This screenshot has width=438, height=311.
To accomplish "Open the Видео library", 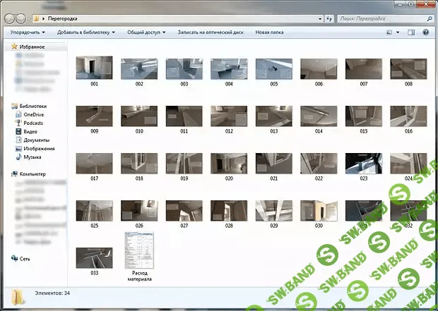I will (x=30, y=131).
